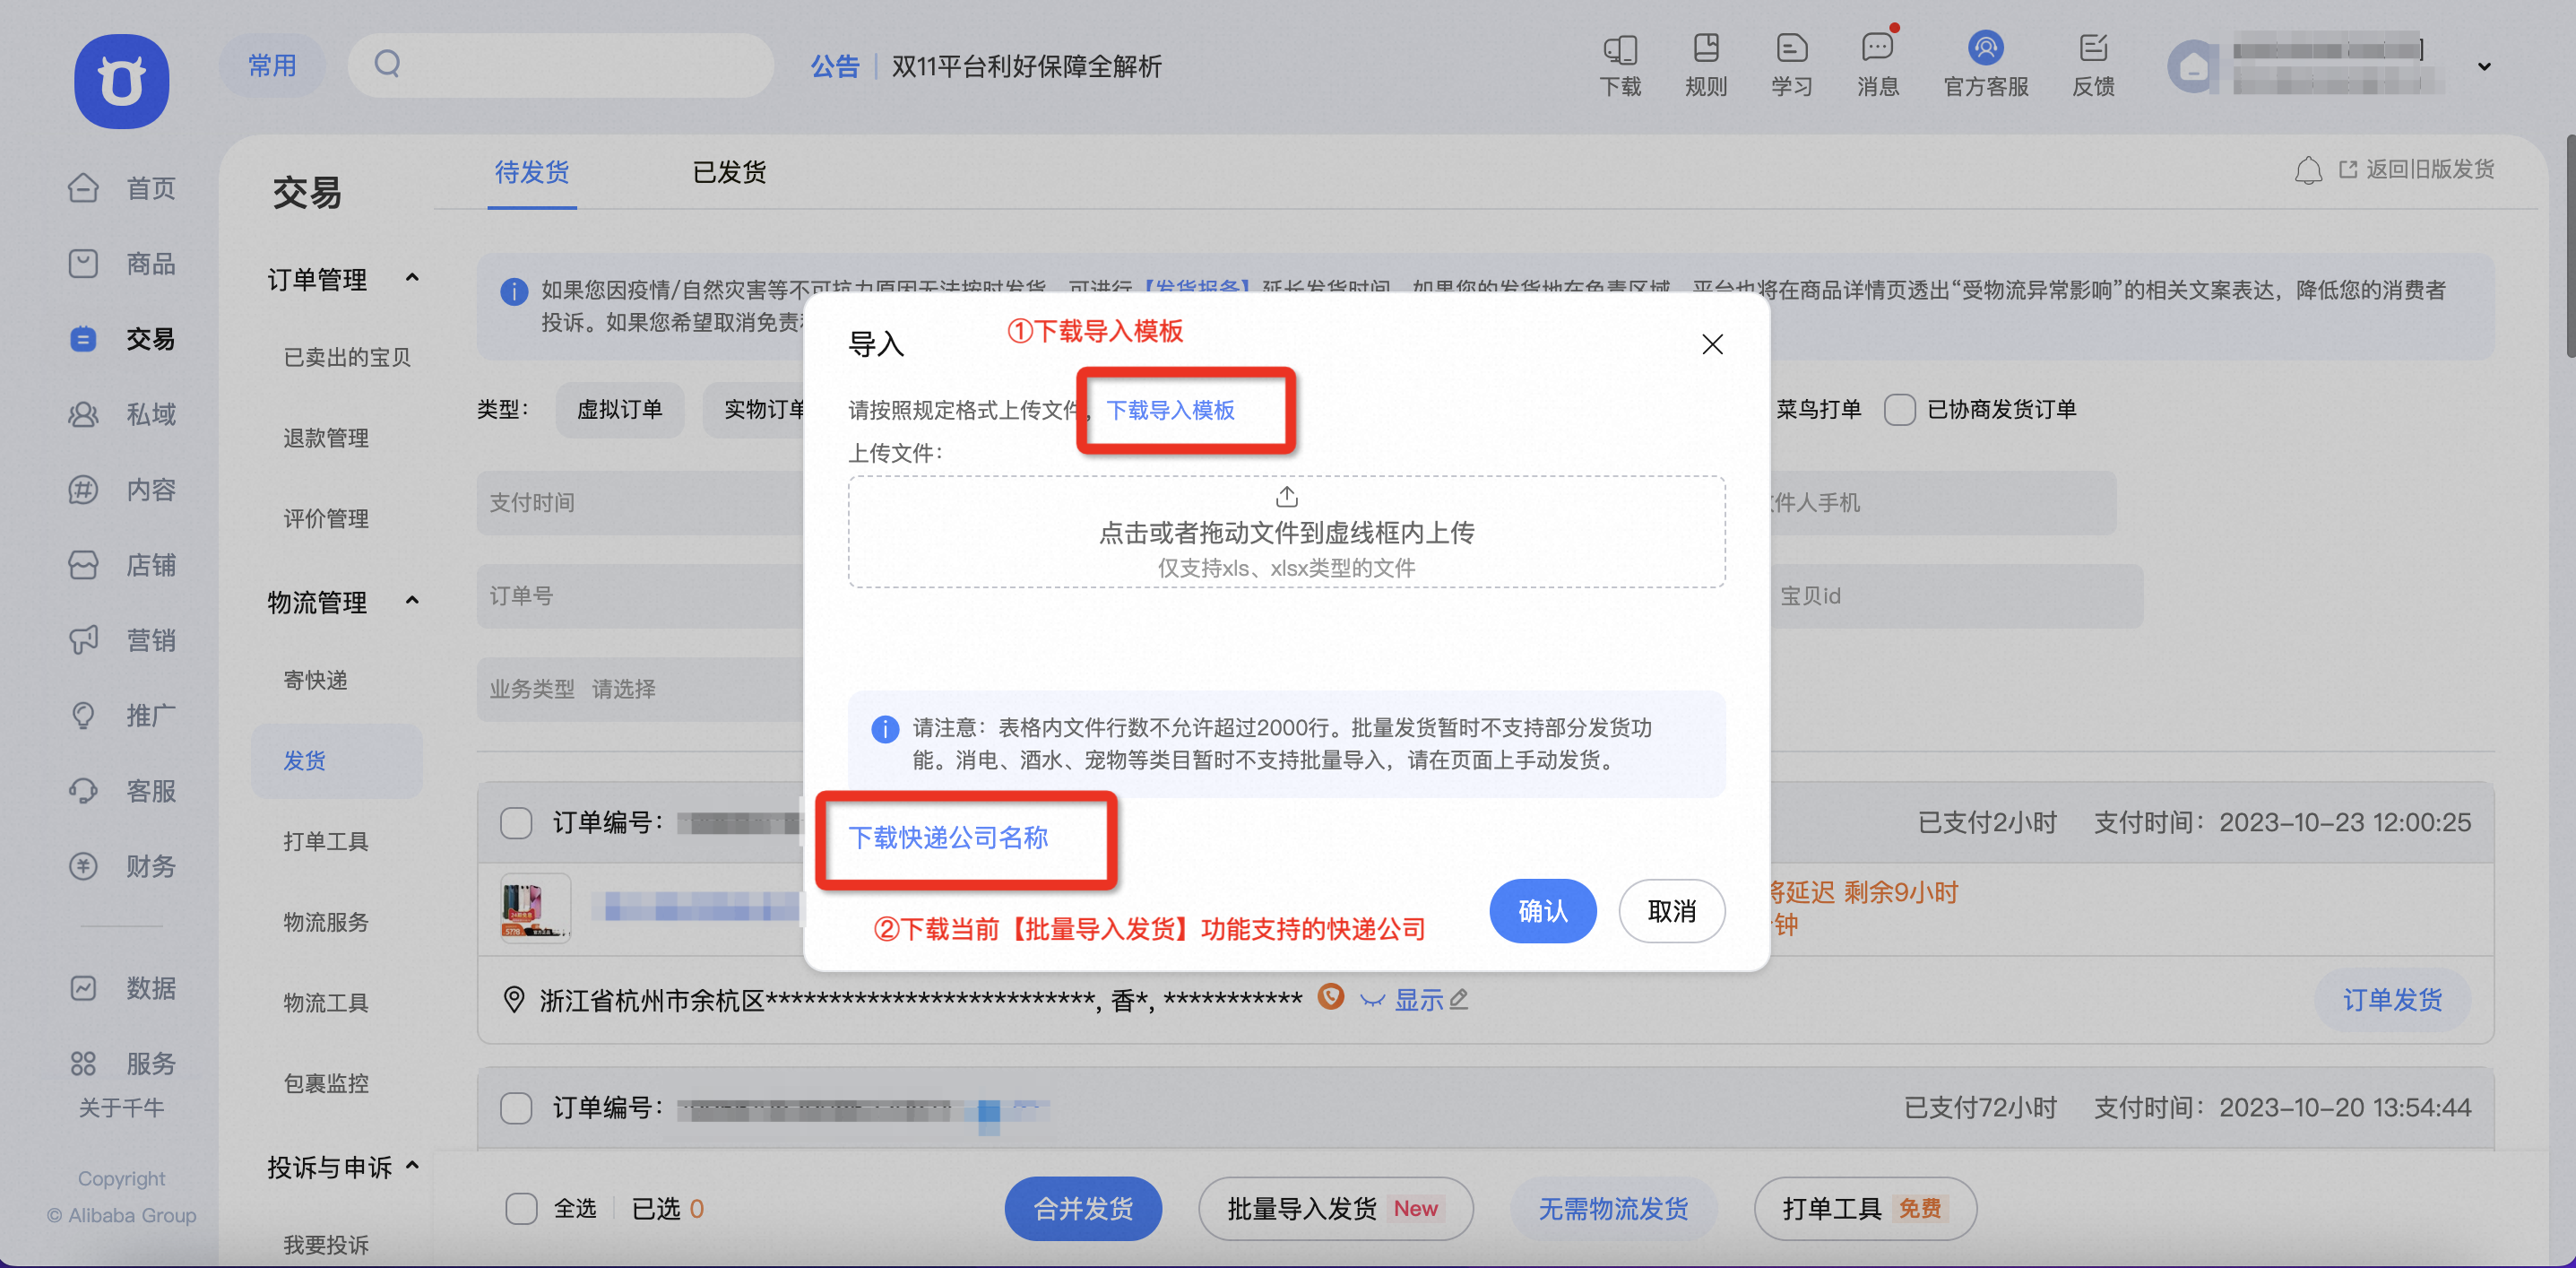Image resolution: width=2576 pixels, height=1268 pixels.
Task: Collapse the 订单管理 section
Action: click(x=412, y=277)
